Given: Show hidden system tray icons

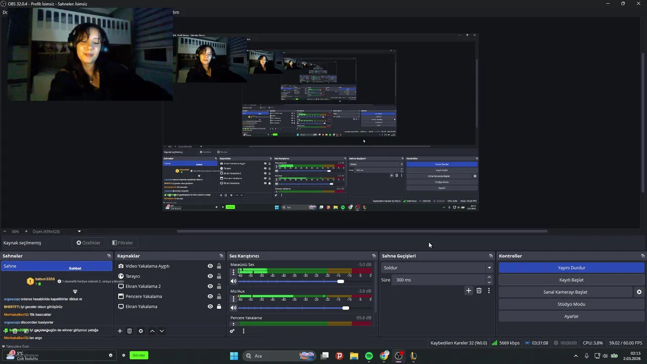Looking at the screenshot, I should (576, 356).
